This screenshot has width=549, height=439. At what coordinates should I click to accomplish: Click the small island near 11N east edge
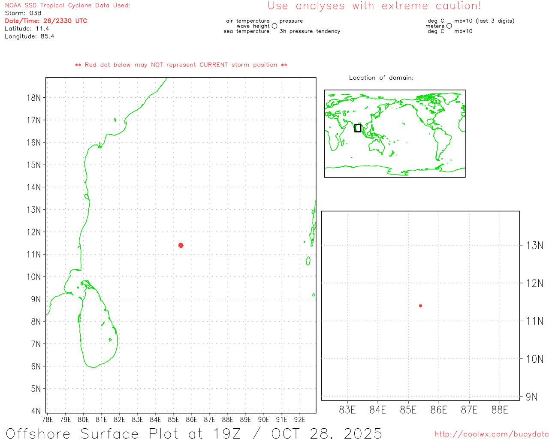[x=308, y=260]
